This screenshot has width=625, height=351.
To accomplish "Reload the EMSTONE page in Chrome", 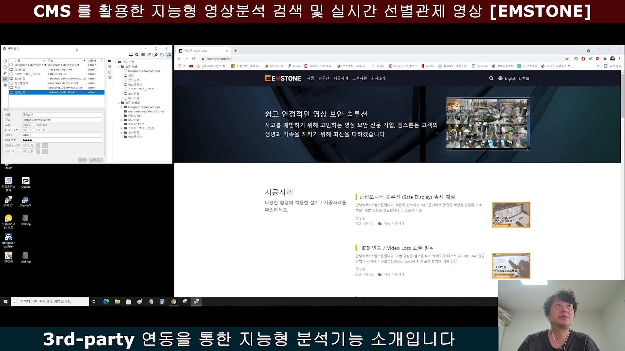I will [194, 59].
